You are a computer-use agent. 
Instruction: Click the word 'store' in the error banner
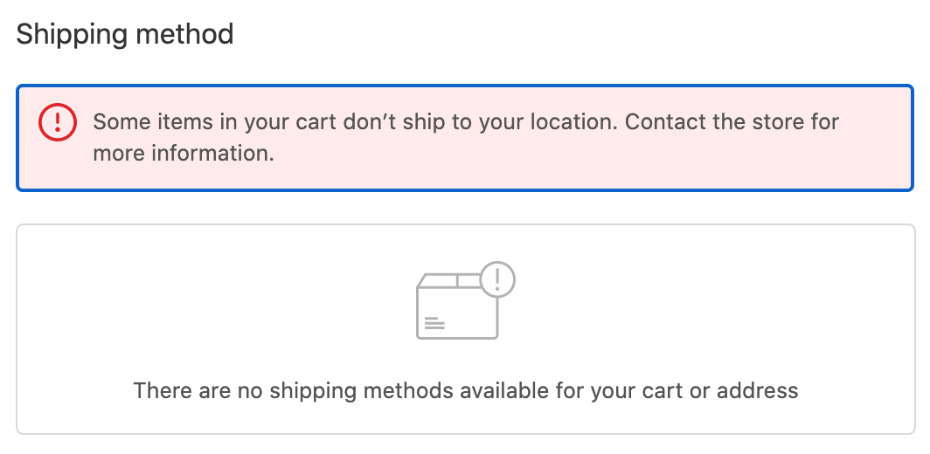click(772, 122)
